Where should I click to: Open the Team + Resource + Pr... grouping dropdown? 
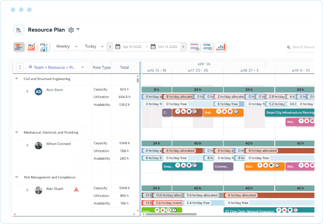[57, 67]
